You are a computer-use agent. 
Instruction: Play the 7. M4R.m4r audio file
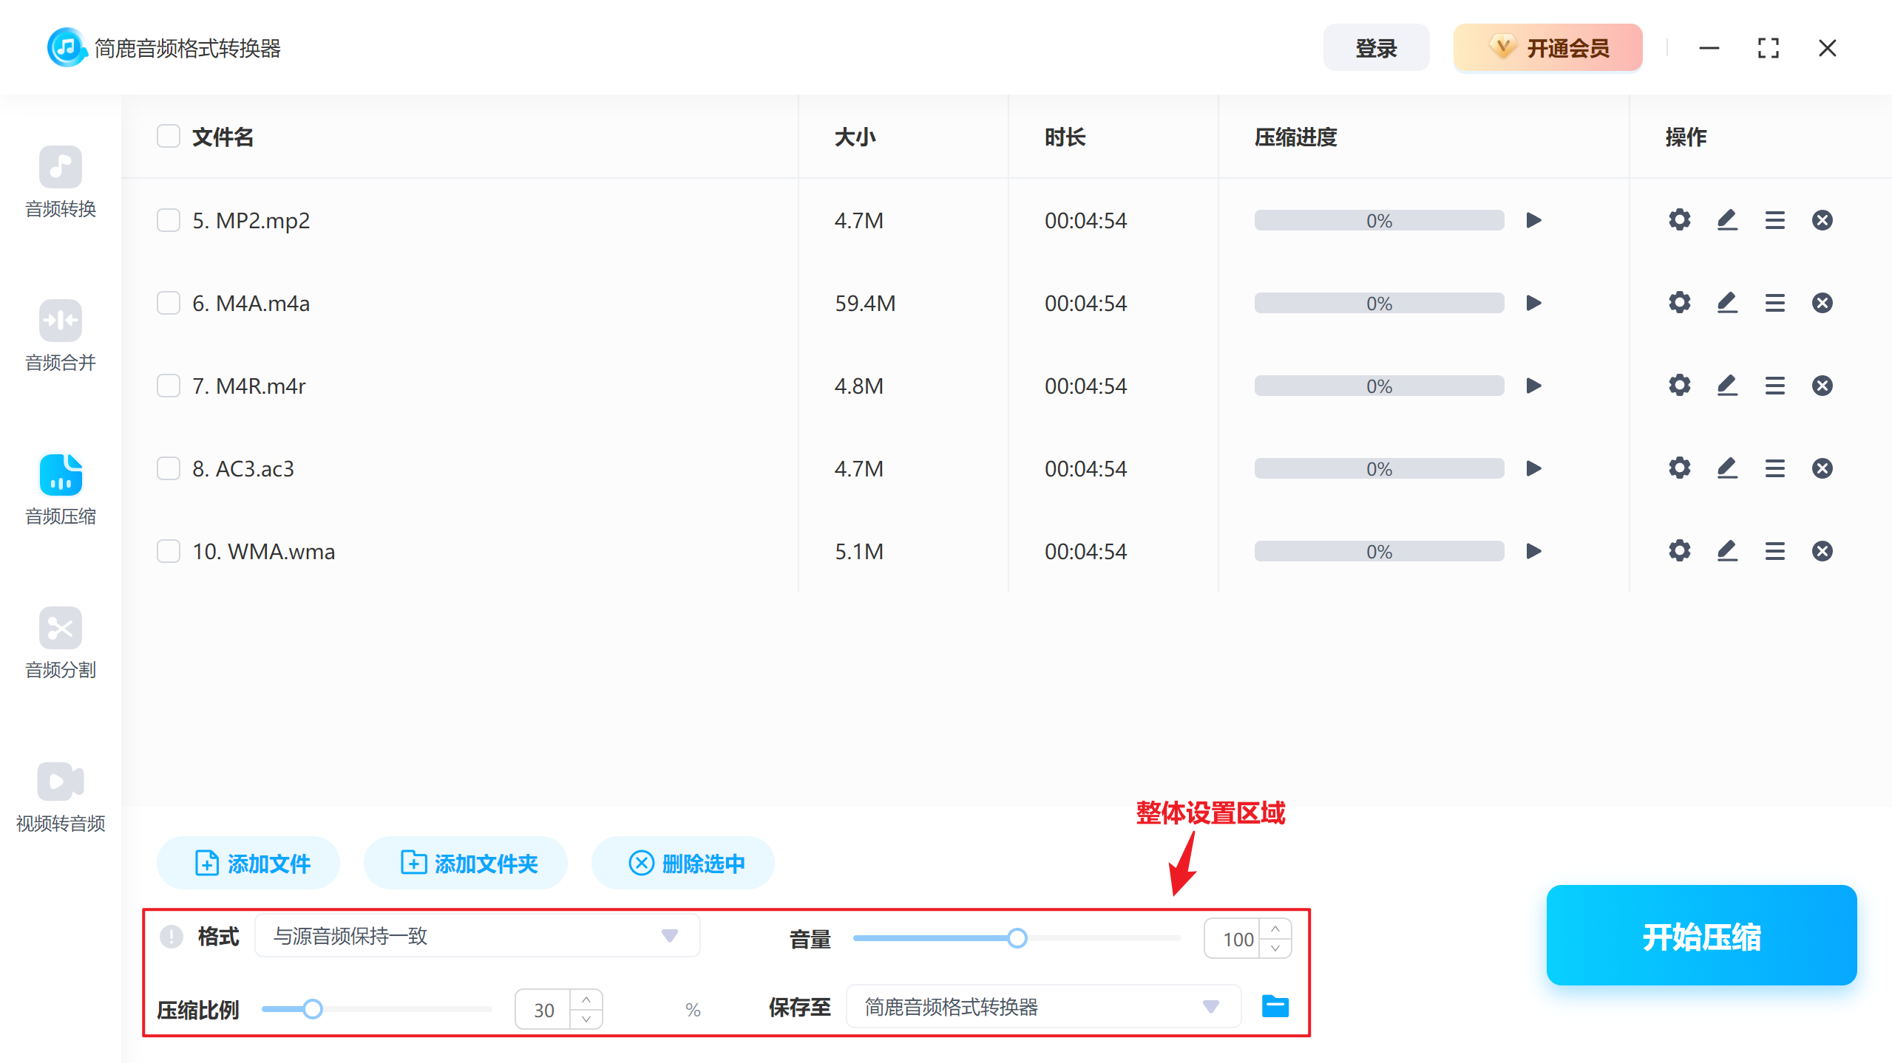(1533, 385)
